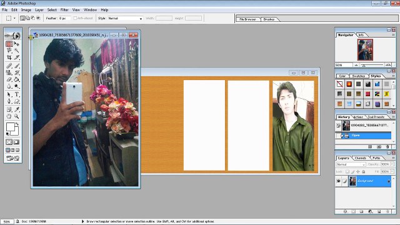Select the Slice tool
The height and width of the screenshot is (225, 400).
click(x=17, y=57)
